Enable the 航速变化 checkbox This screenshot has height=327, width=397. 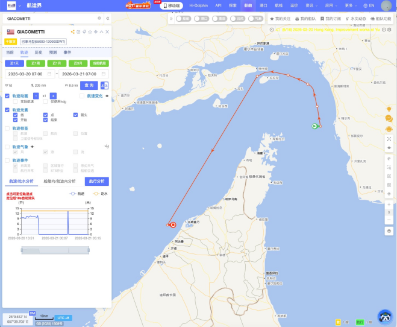pos(82,96)
